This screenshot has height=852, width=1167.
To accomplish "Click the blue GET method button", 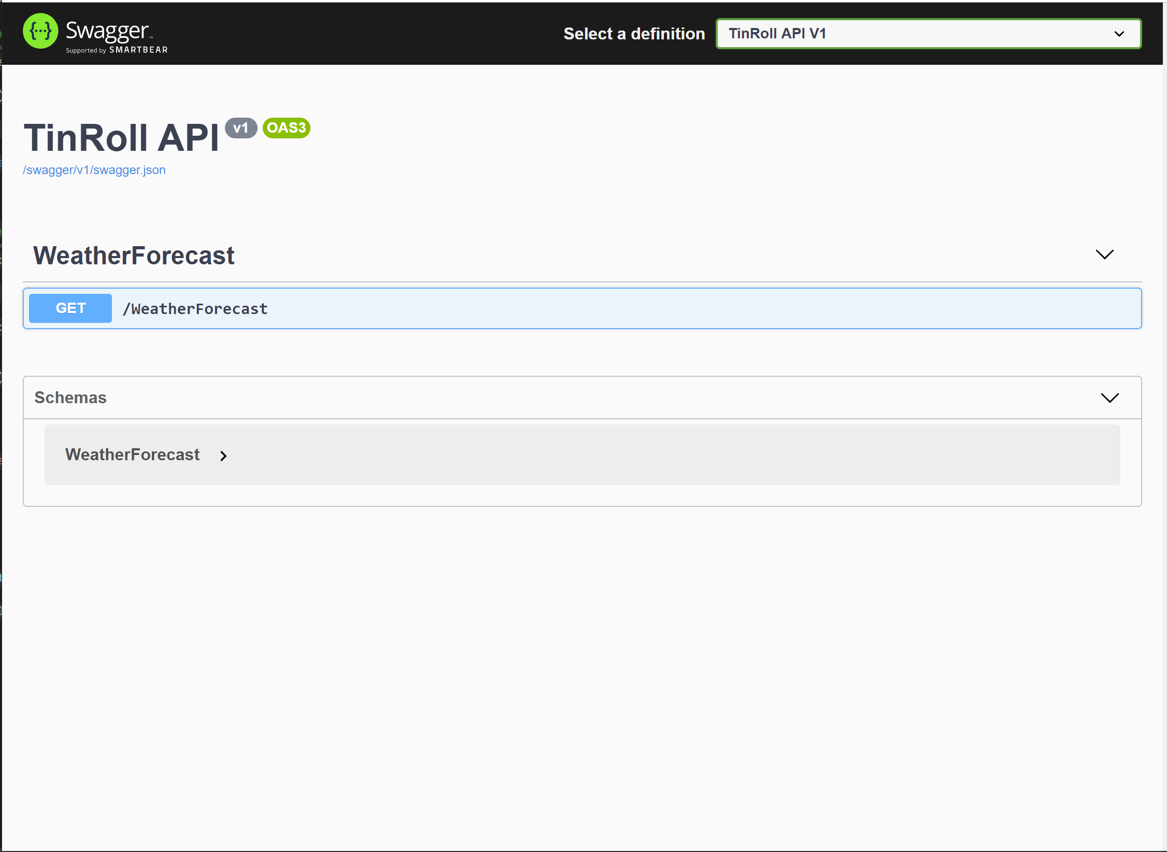I will click(70, 308).
